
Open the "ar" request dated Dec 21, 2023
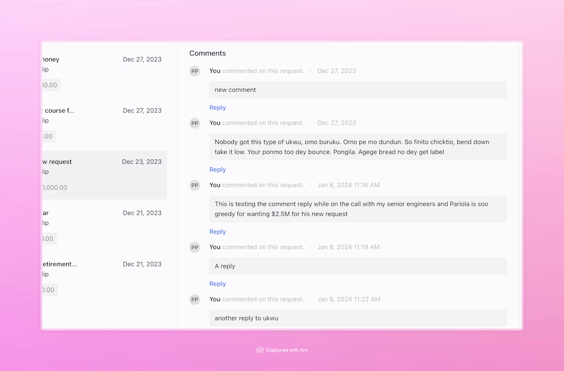104,226
